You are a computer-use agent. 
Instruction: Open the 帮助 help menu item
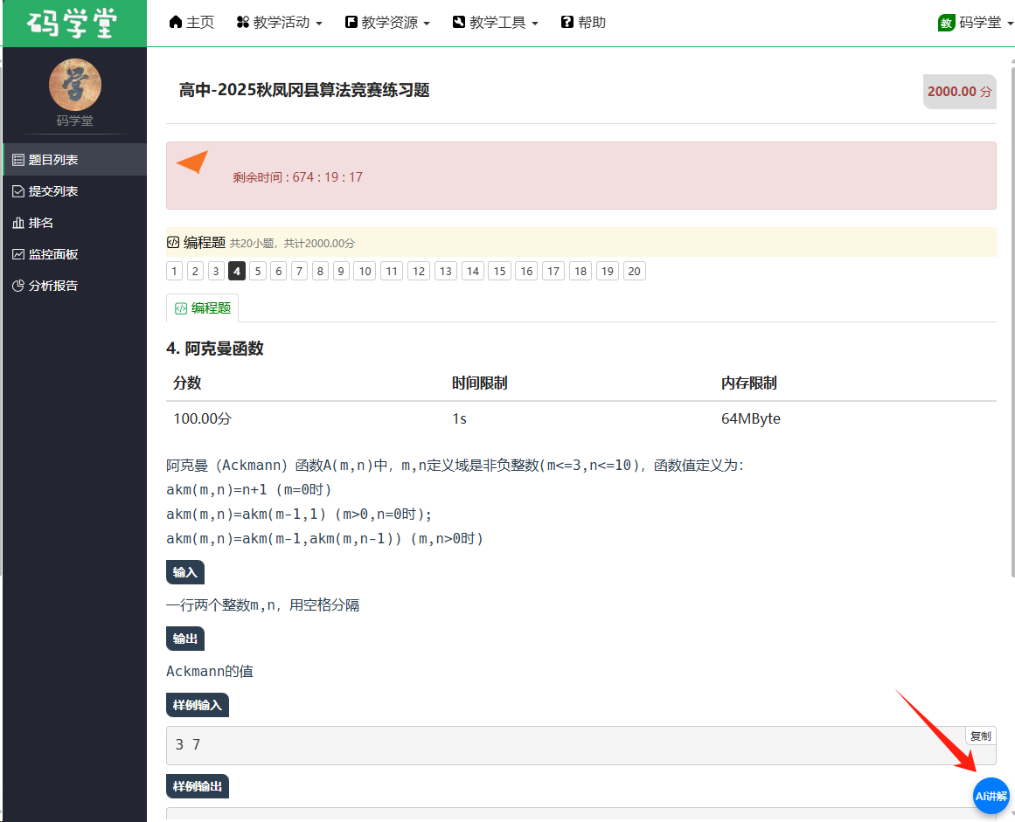[x=583, y=23]
